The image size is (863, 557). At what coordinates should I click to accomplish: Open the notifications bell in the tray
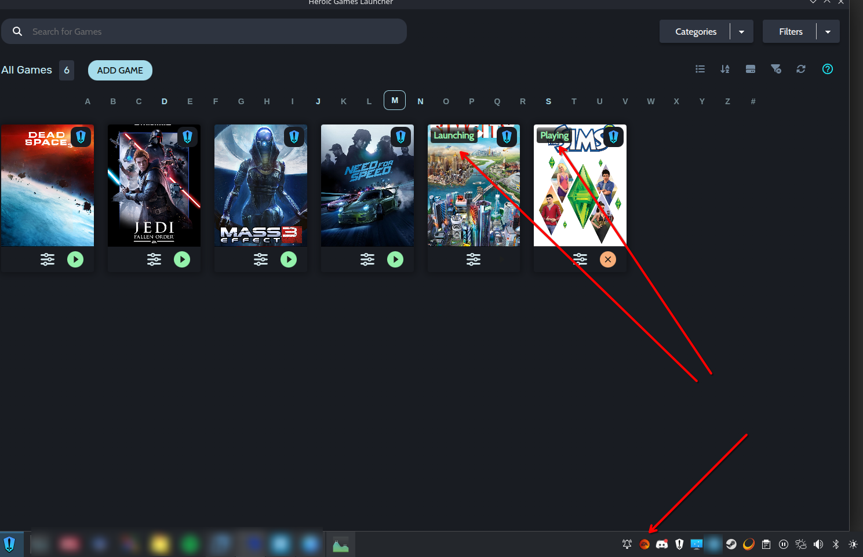627,544
